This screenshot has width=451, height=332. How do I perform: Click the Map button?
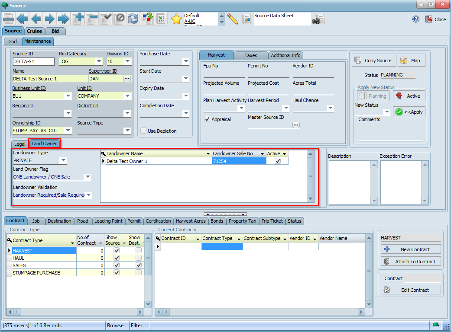(x=411, y=61)
